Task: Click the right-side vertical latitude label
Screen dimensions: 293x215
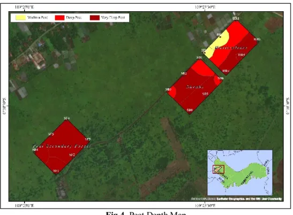Action: coord(288,106)
